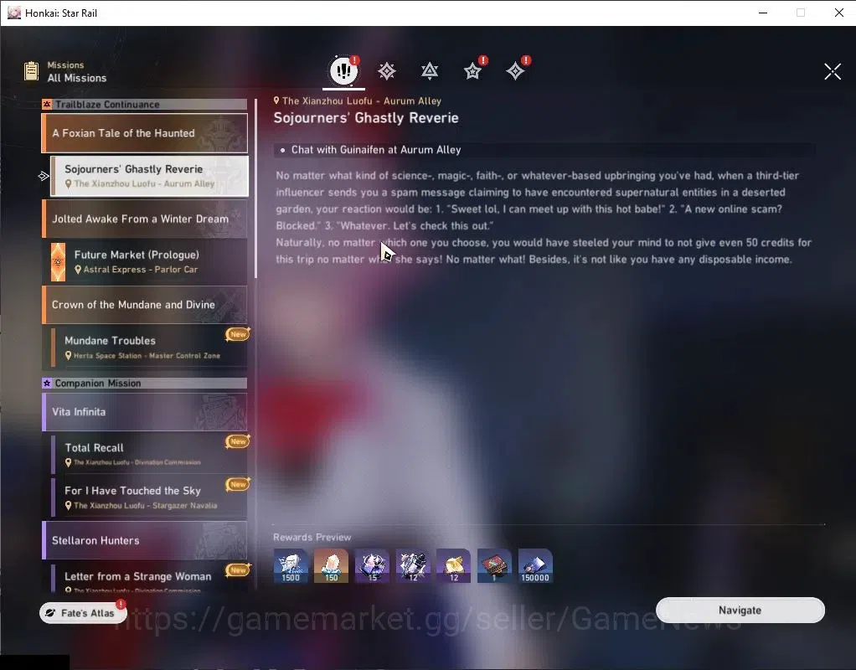Click the Xianzhou Luofu - Aurum Alley location header

pyautogui.click(x=358, y=101)
